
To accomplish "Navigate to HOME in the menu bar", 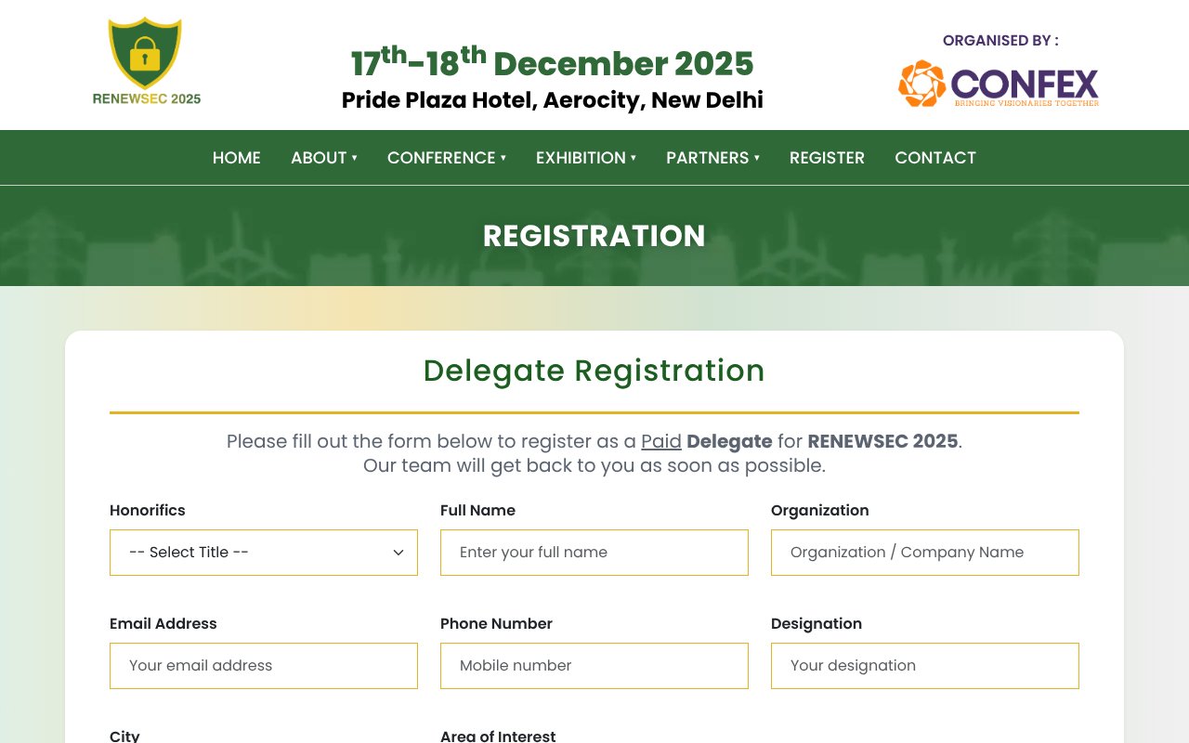I will pyautogui.click(x=236, y=158).
